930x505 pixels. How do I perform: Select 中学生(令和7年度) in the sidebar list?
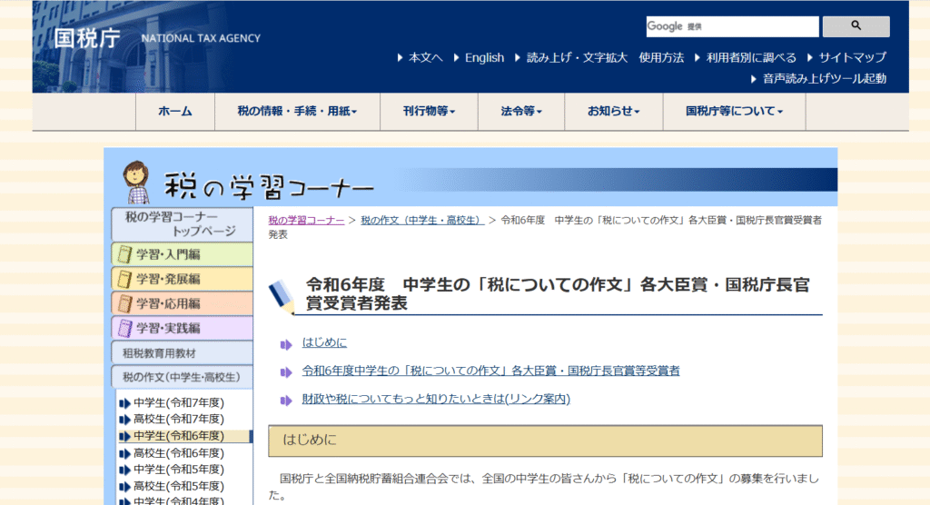coord(179,403)
